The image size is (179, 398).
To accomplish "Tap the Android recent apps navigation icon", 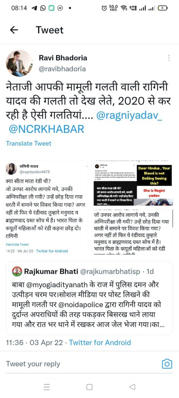I will point(46,387).
